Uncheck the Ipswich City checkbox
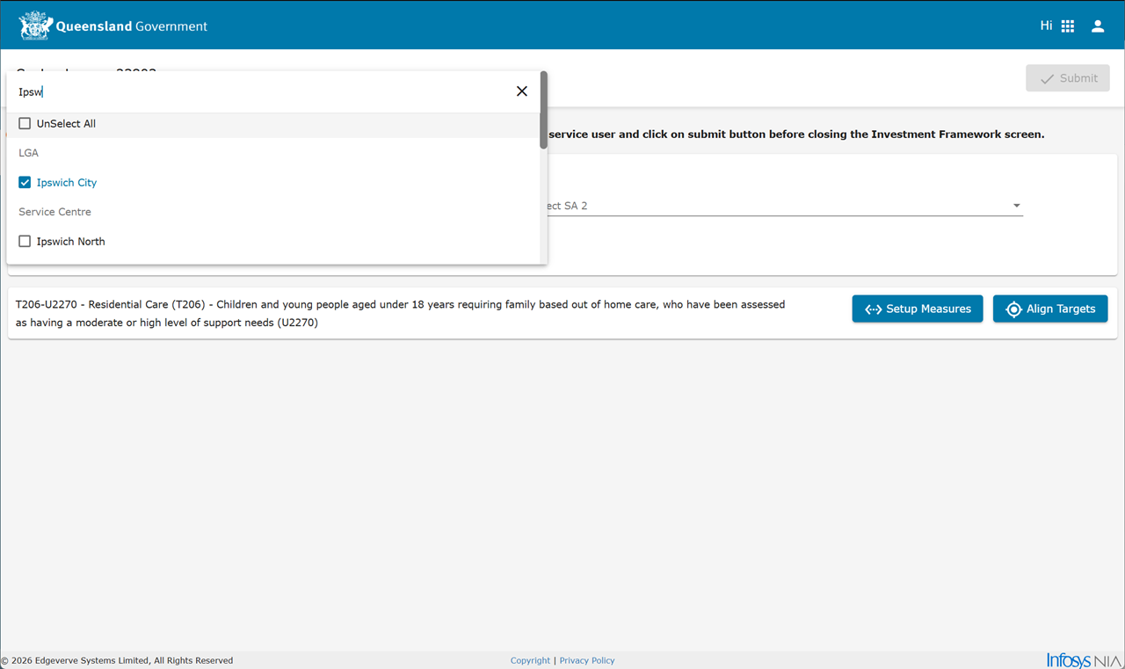 pos(25,183)
